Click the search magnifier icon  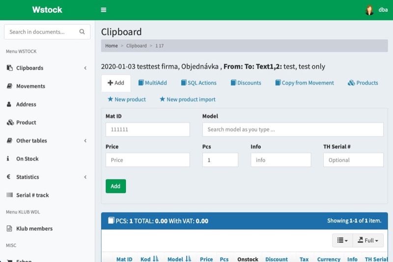coord(82,32)
